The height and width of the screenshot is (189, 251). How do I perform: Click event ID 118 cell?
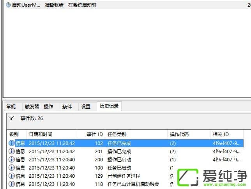tap(99, 184)
